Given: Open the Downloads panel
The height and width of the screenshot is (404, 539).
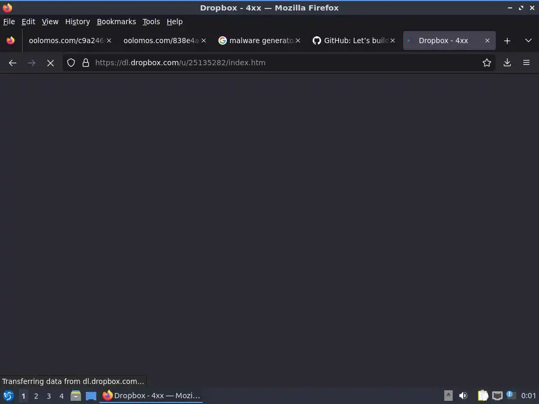Looking at the screenshot, I should click(x=507, y=63).
